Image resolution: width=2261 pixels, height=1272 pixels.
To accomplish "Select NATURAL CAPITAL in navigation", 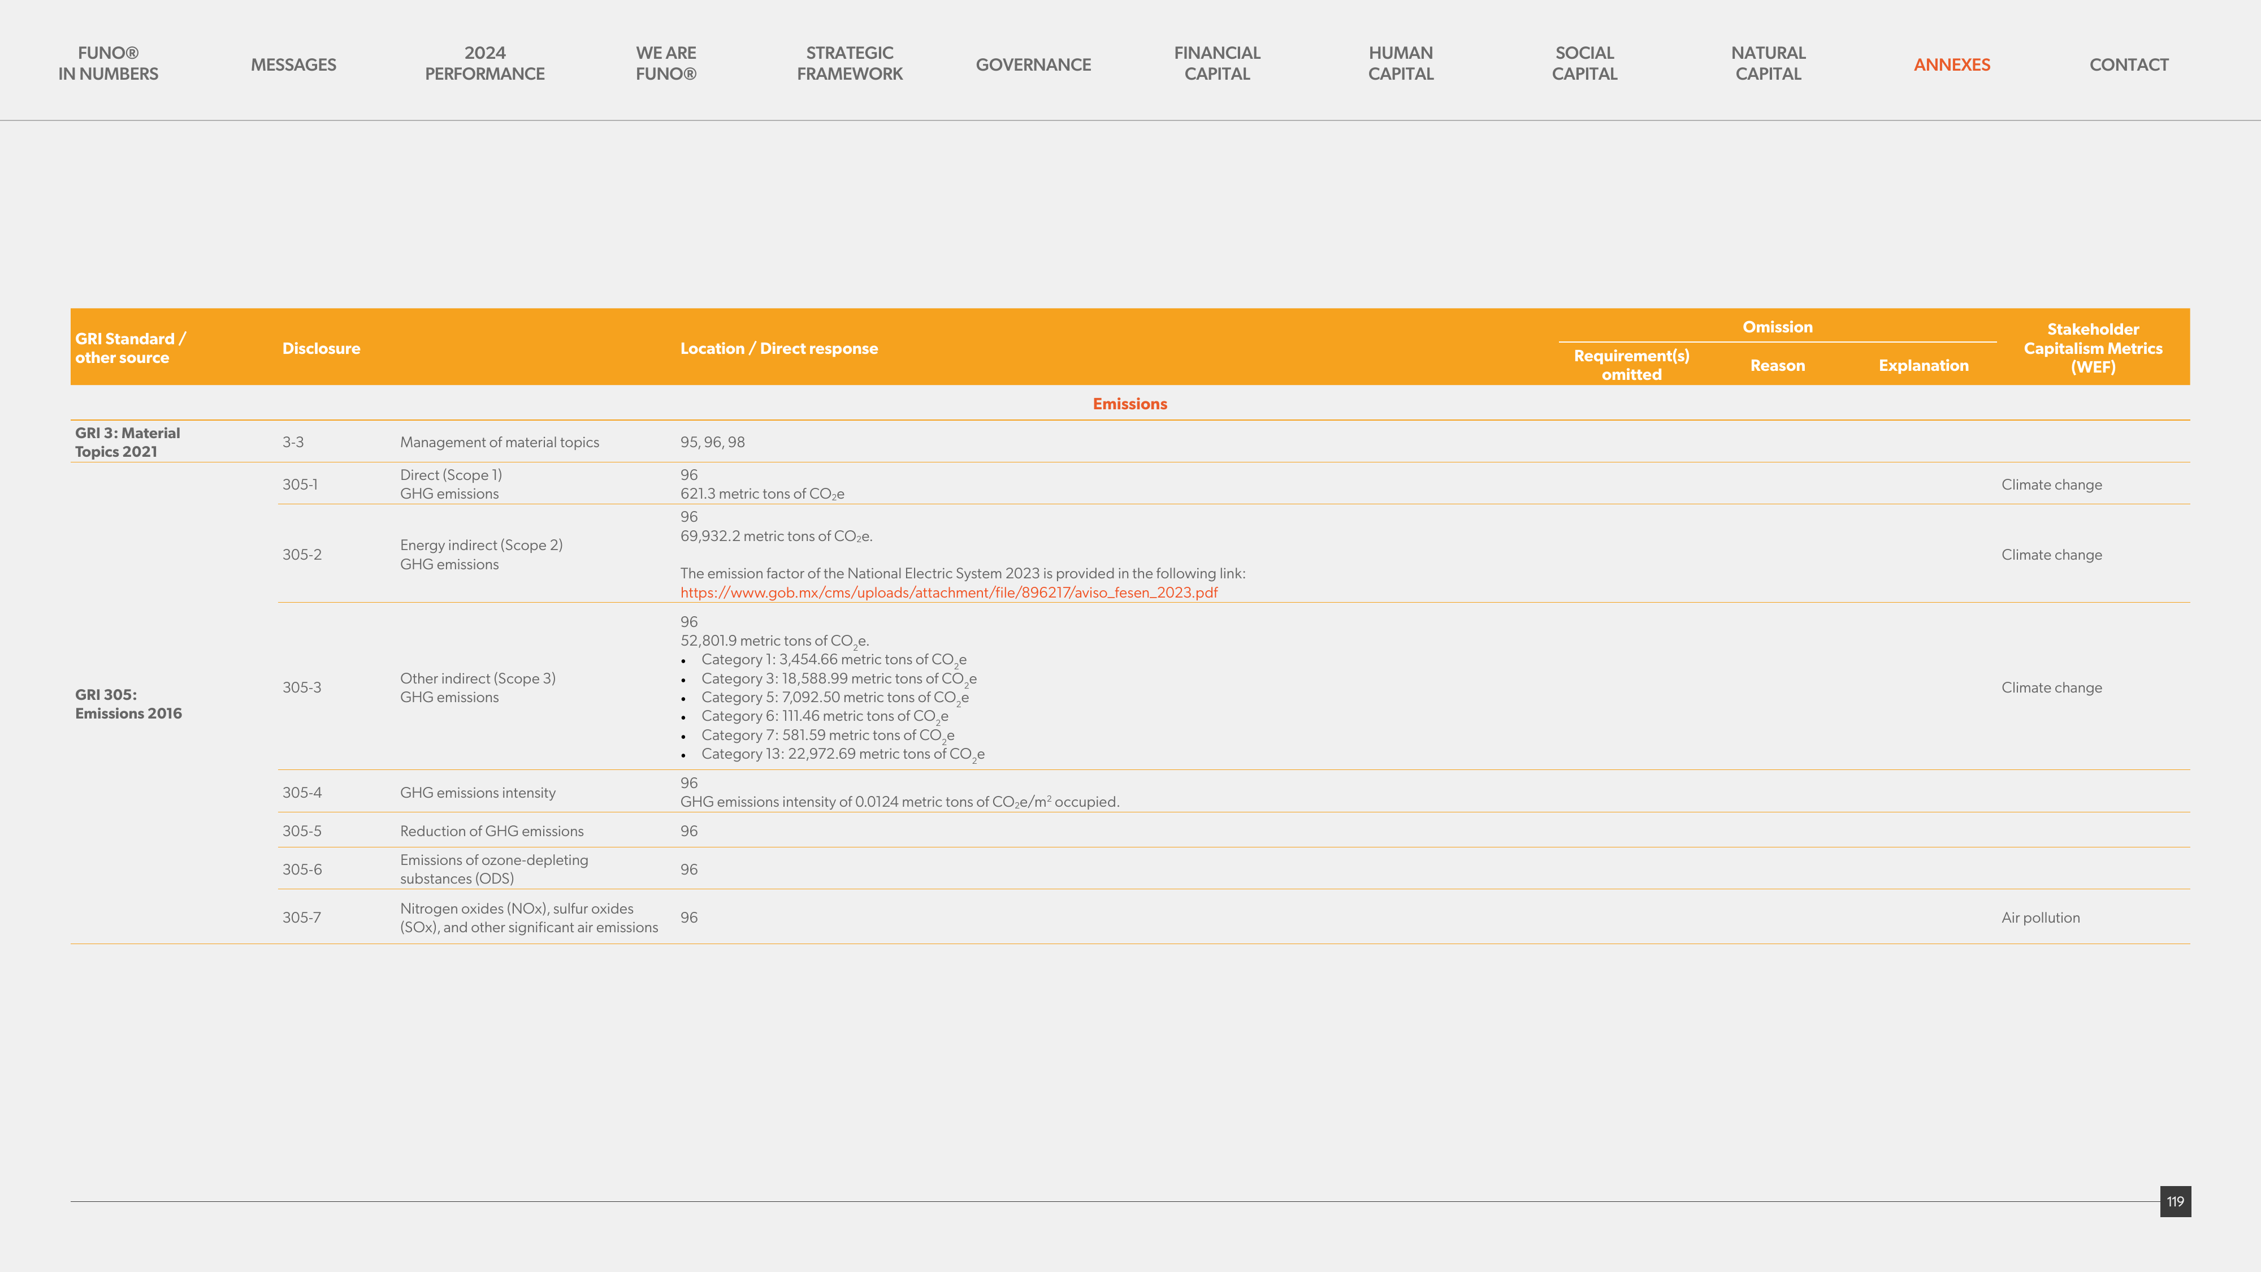I will [1769, 63].
